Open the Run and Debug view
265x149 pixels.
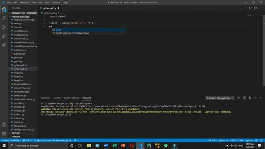(x=4, y=36)
